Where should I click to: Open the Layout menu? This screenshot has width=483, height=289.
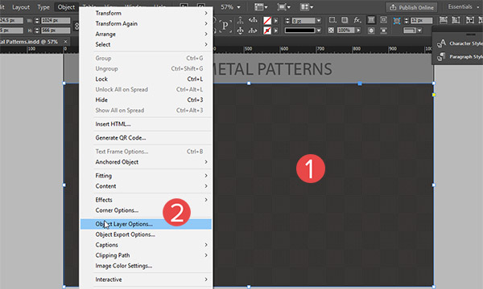point(21,7)
